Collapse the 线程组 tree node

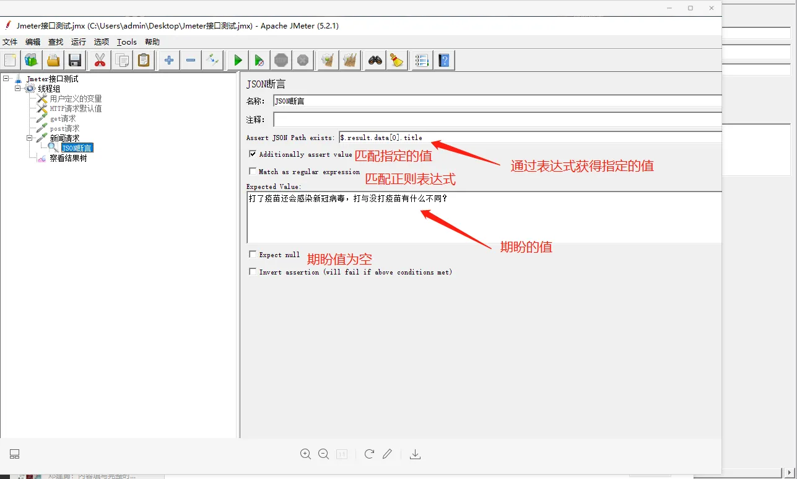(x=18, y=89)
